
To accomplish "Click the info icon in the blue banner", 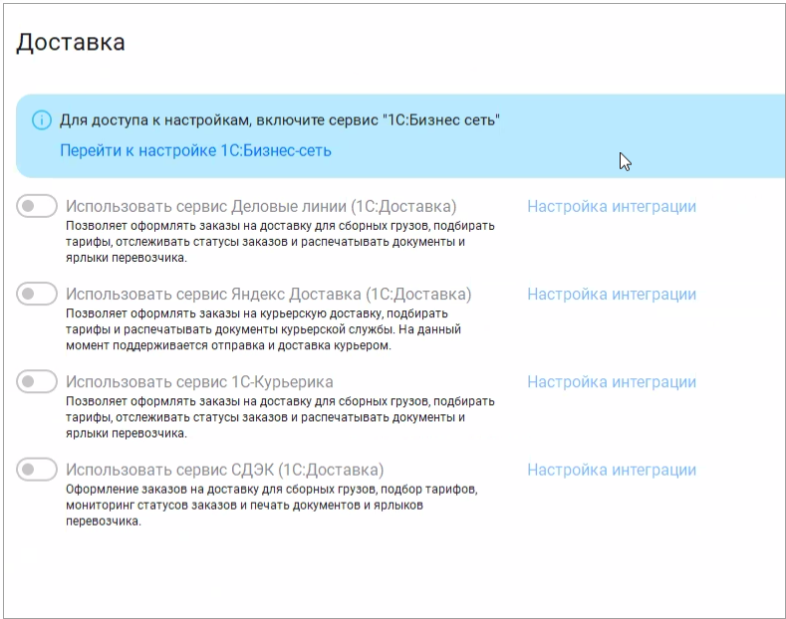I will click(42, 120).
